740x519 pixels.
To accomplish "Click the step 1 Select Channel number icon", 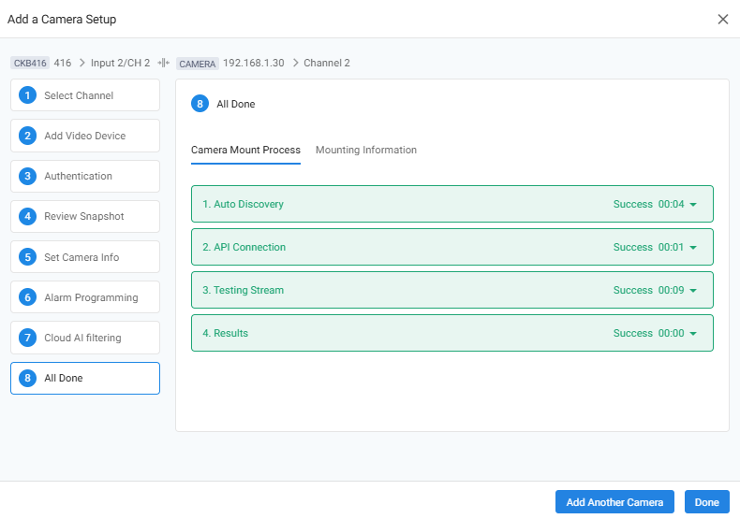I will 27,95.
